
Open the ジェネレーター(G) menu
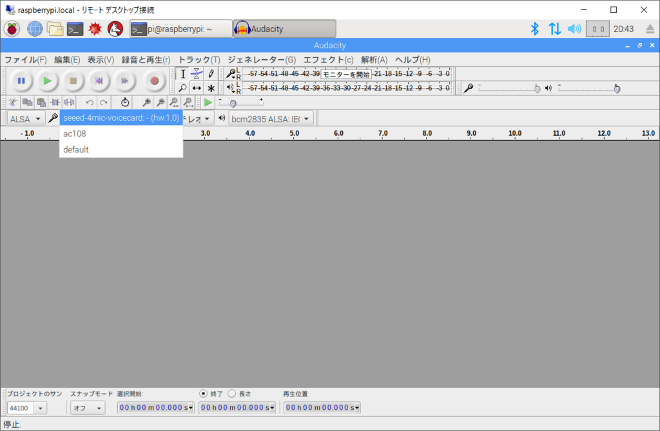click(x=262, y=60)
